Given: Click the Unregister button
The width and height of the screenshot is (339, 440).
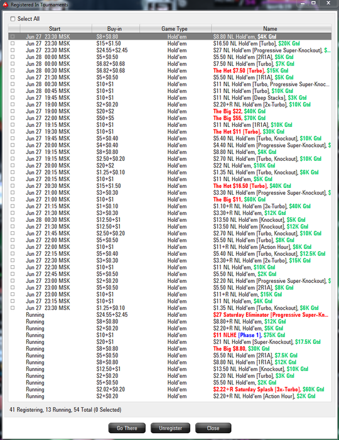Looking at the screenshot, I should (x=170, y=428).
